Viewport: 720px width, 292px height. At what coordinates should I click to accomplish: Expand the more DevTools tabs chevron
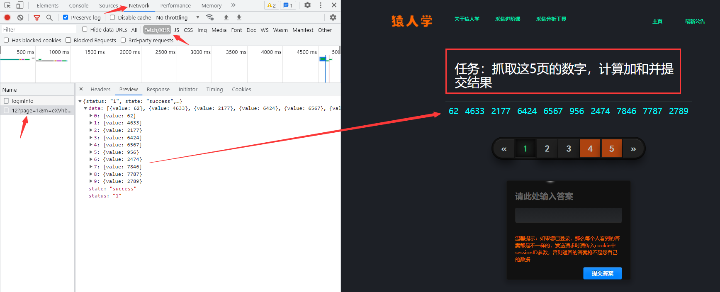pyautogui.click(x=234, y=5)
